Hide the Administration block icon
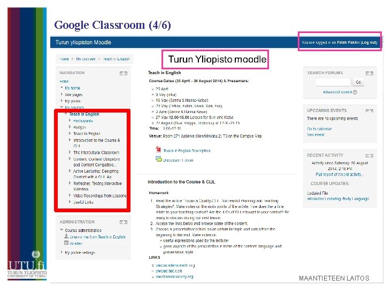 coord(121,222)
